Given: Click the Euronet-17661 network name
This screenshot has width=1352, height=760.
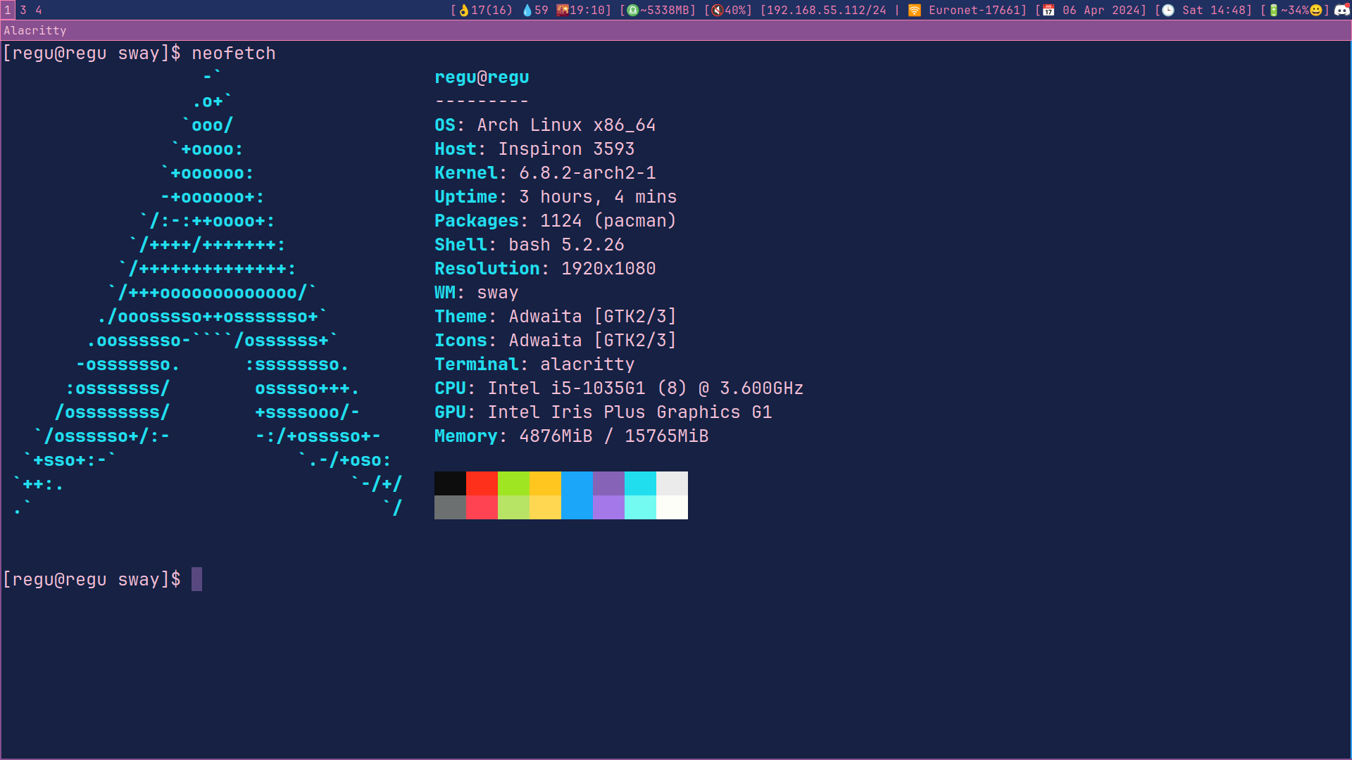Looking at the screenshot, I should 974,10.
